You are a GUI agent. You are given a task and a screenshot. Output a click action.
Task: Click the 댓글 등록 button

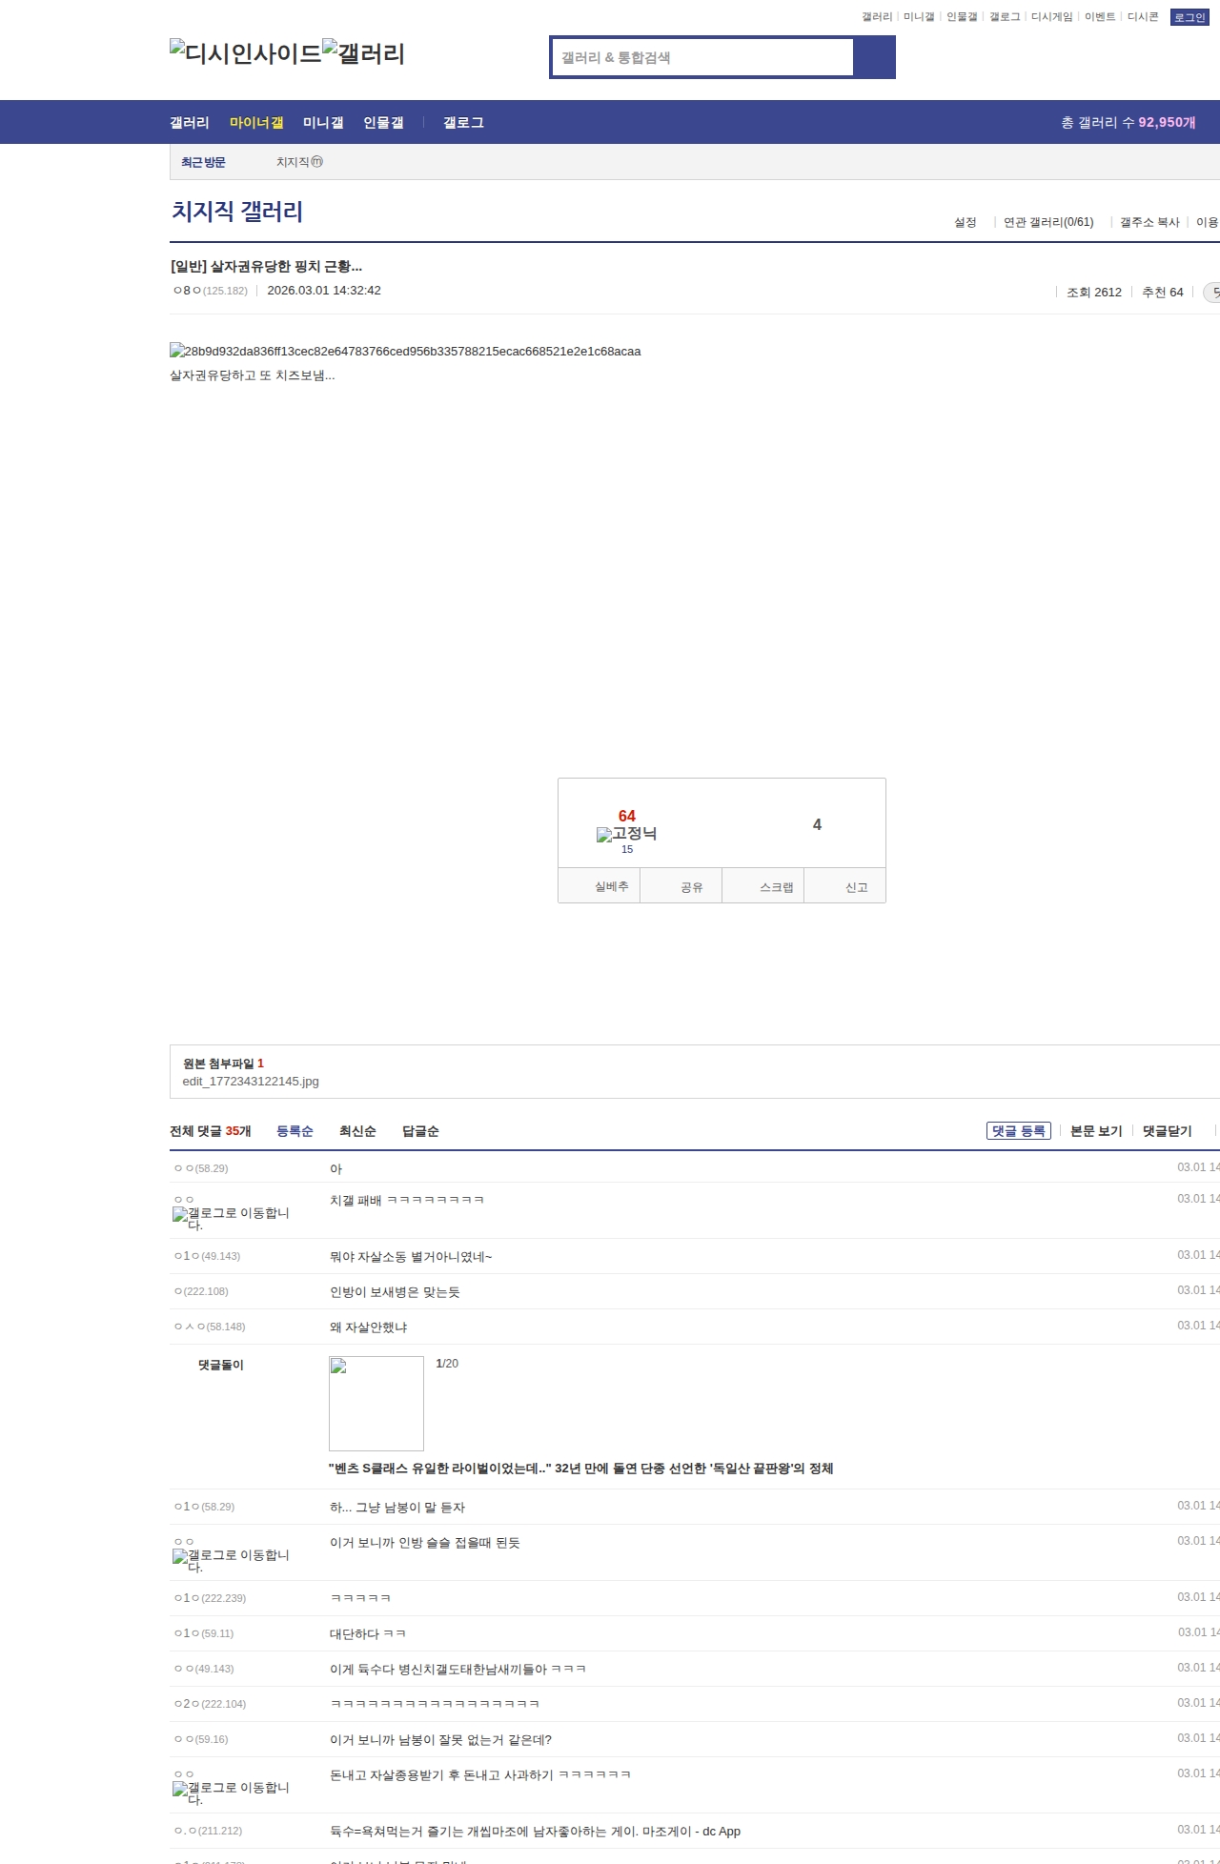coord(1018,1131)
